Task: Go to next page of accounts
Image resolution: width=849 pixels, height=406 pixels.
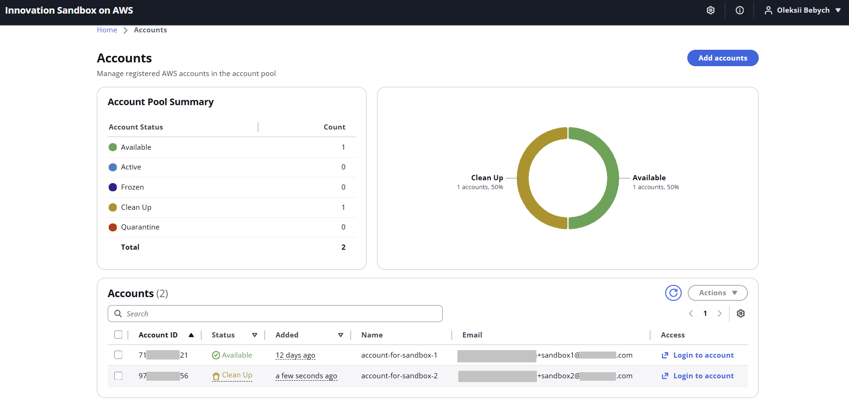Action: 719,314
